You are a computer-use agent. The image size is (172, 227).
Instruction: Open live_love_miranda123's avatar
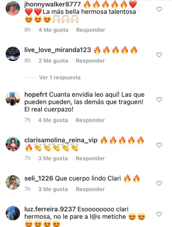13,54
